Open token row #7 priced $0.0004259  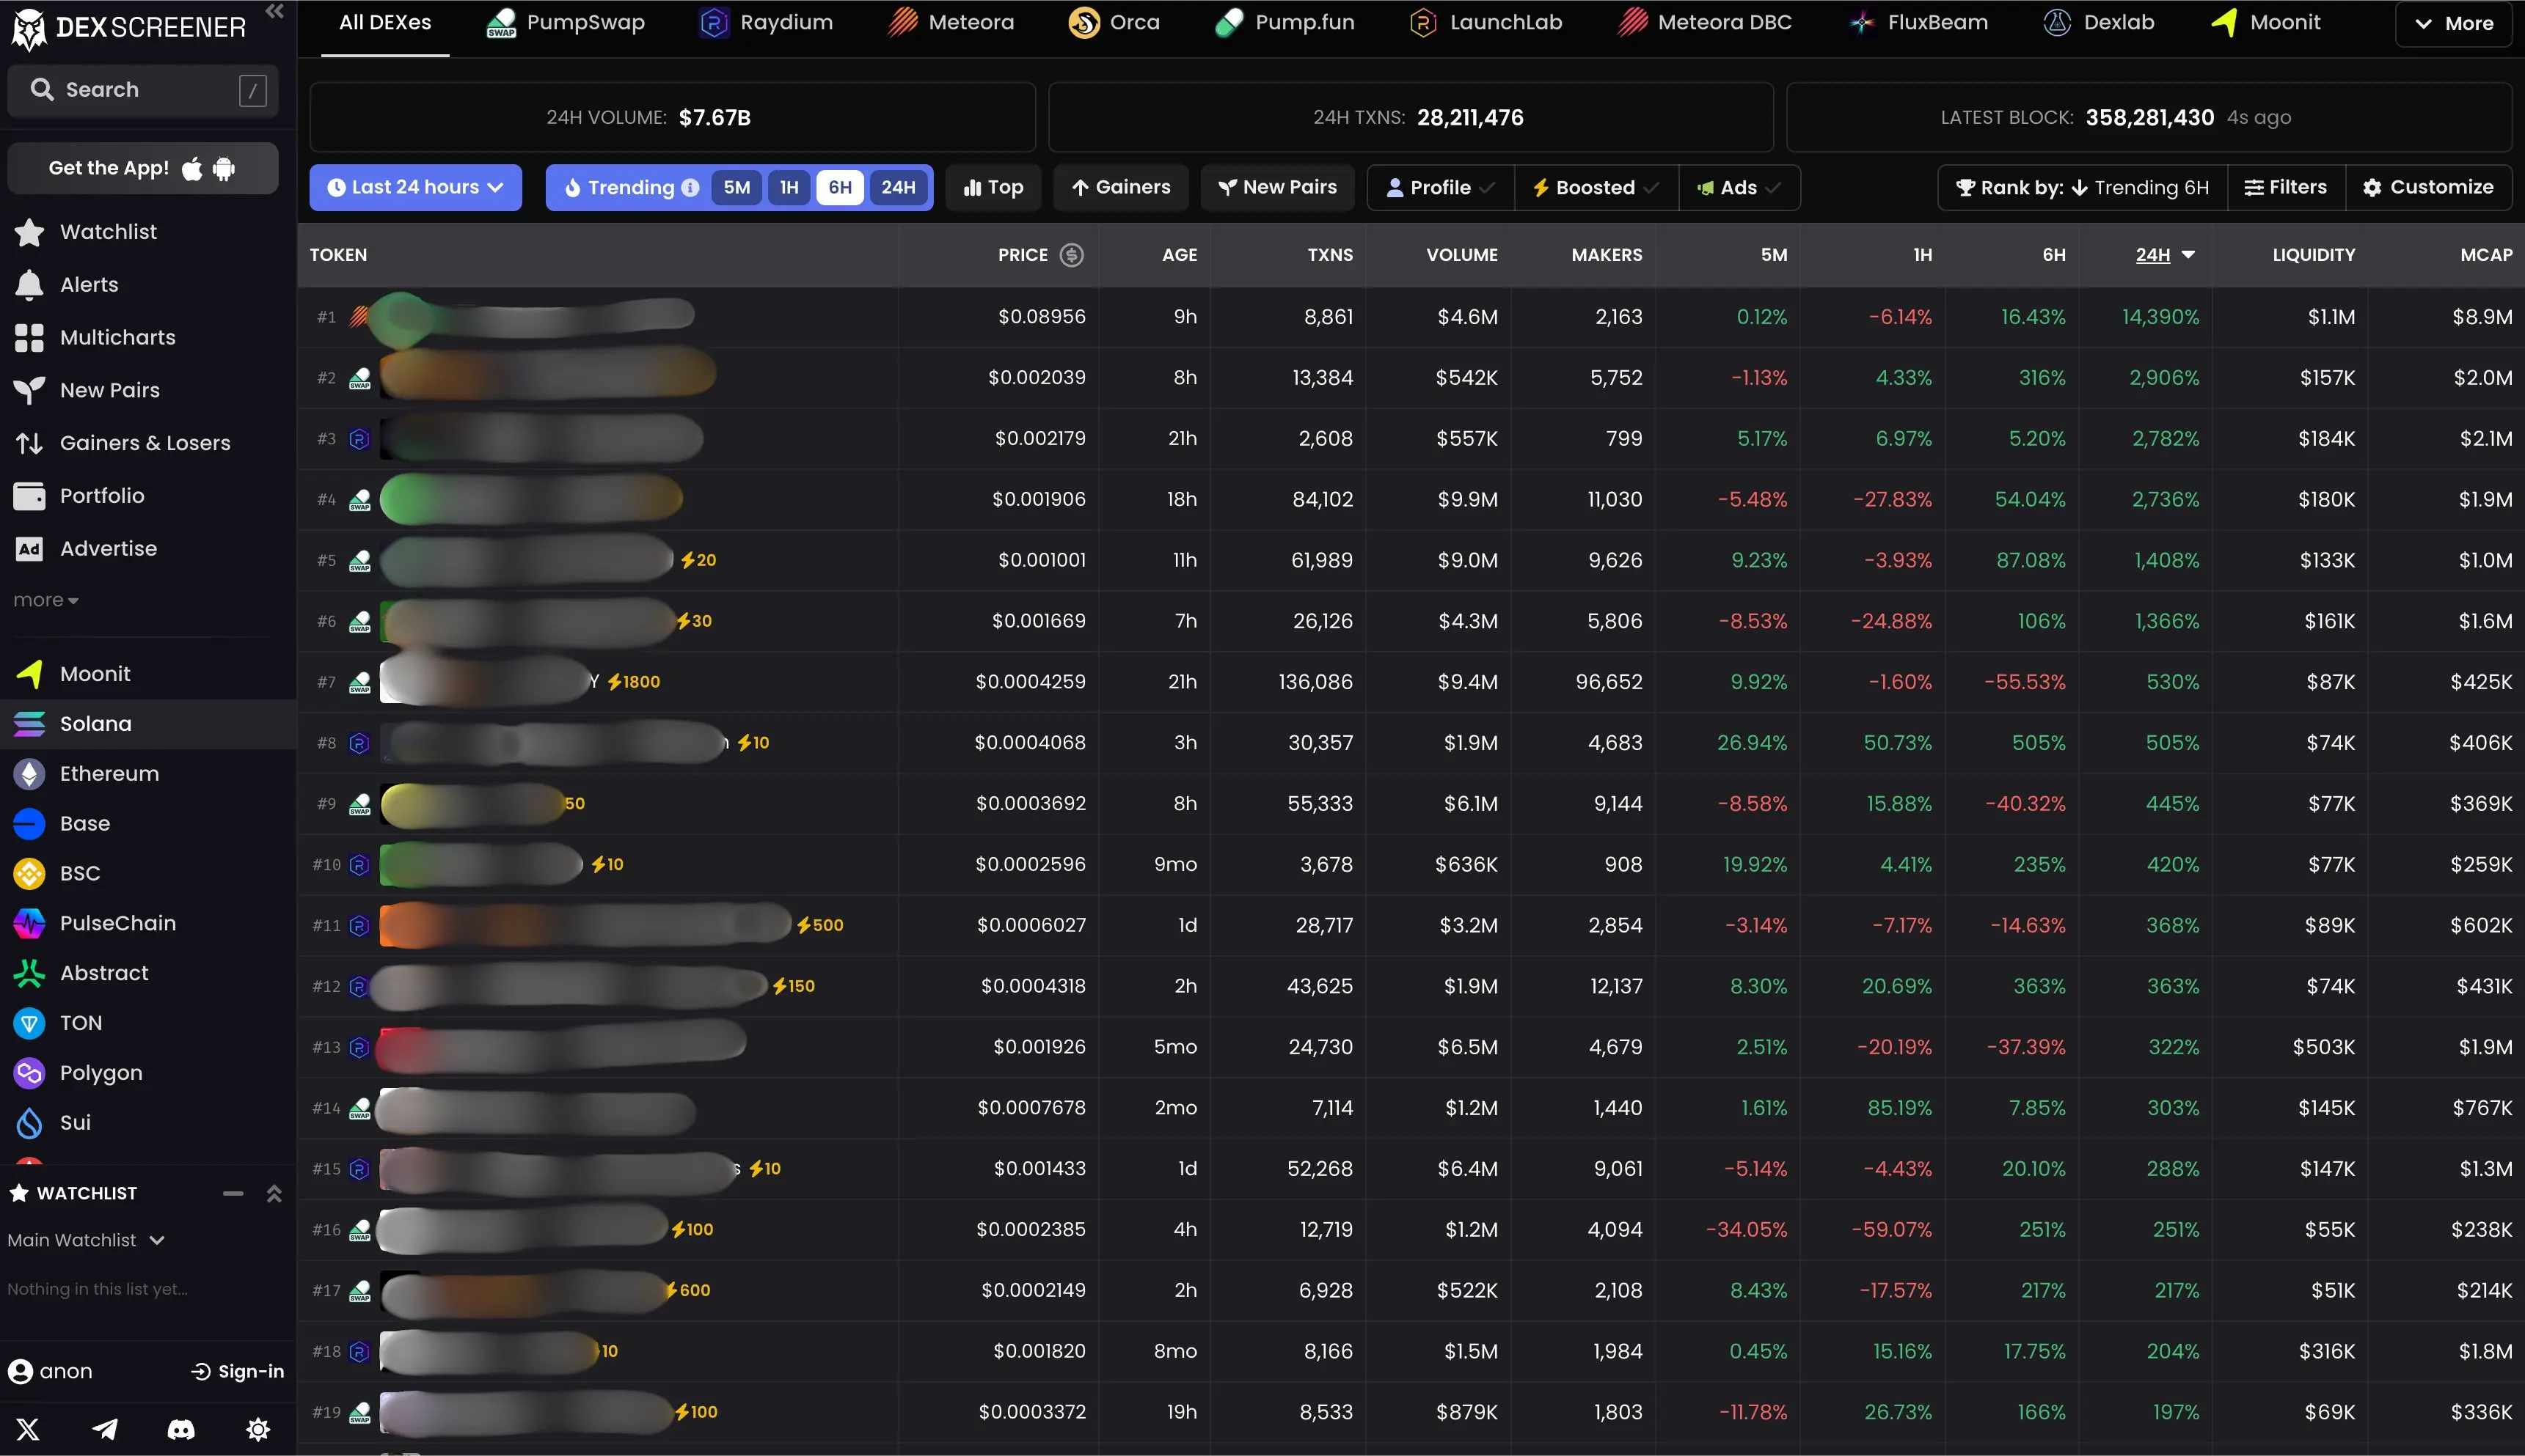(x=1411, y=682)
